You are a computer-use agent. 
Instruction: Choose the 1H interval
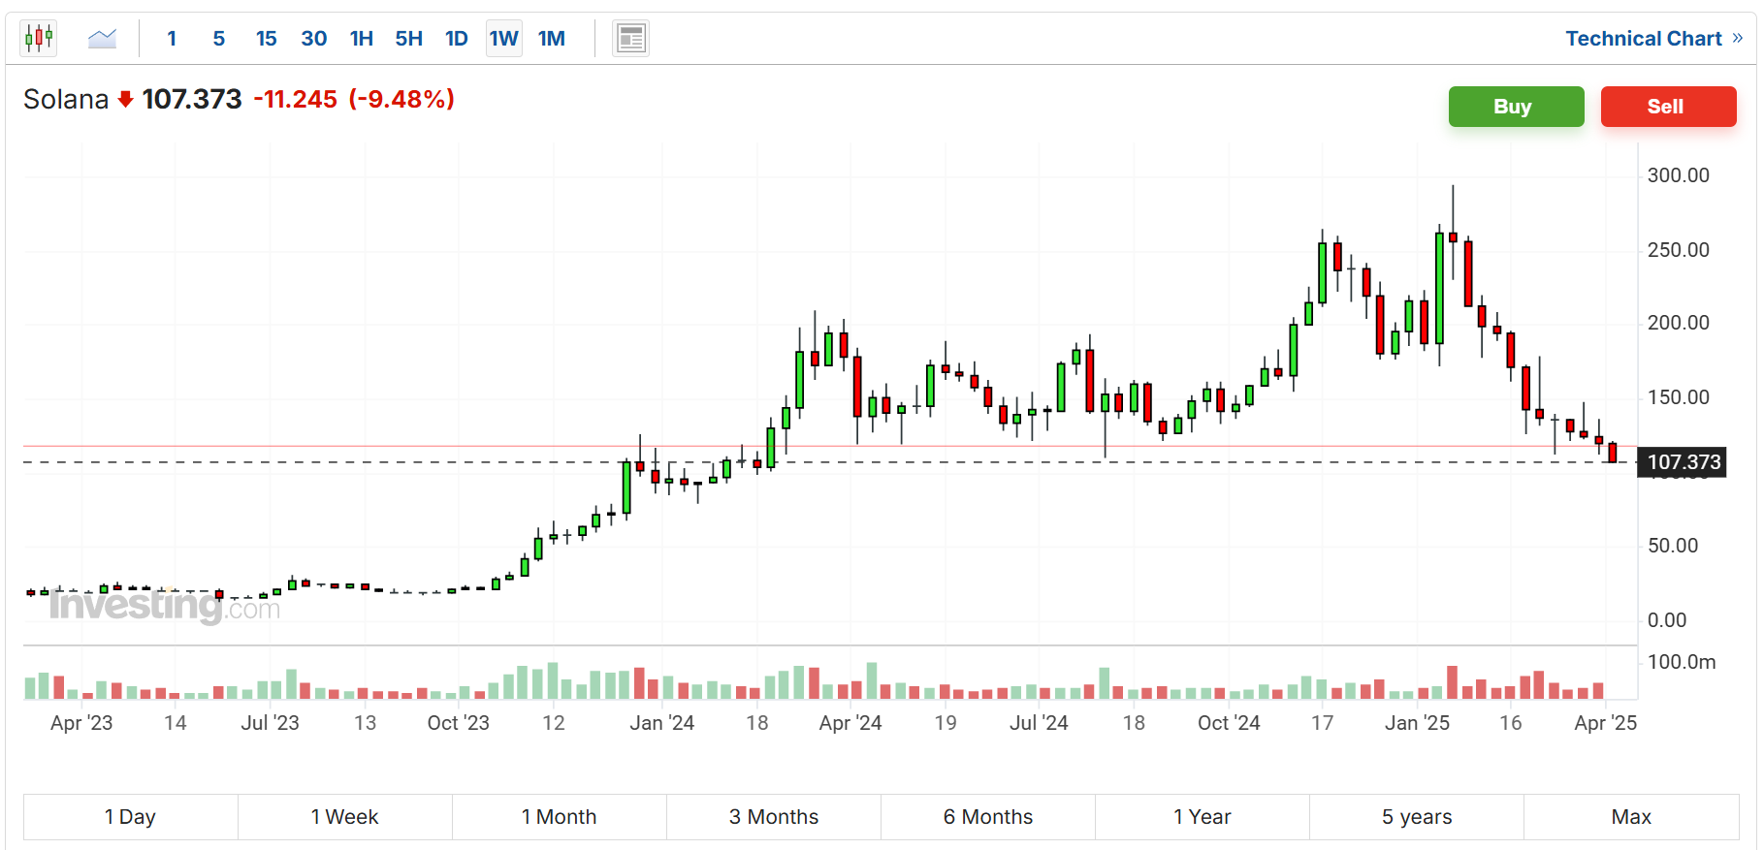tap(361, 39)
